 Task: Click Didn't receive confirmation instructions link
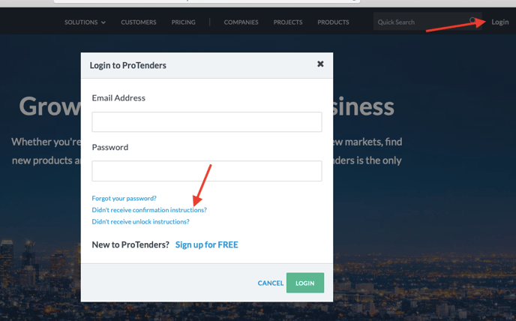(149, 210)
